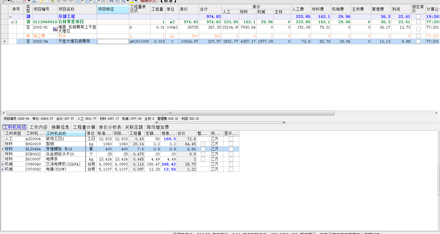440x234 pixels.
Task: Check 显示 column box for 合金钢钻头 row
Action: click(231, 154)
